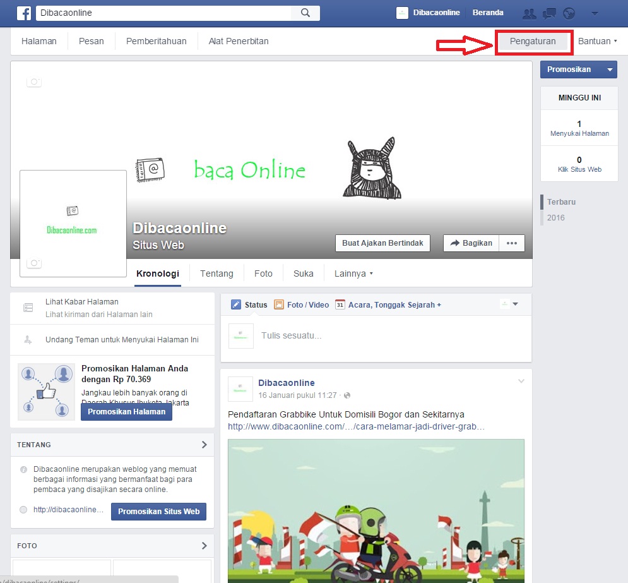The image size is (628, 583).
Task: Jump to 2016 in timeline navigator
Action: point(556,218)
